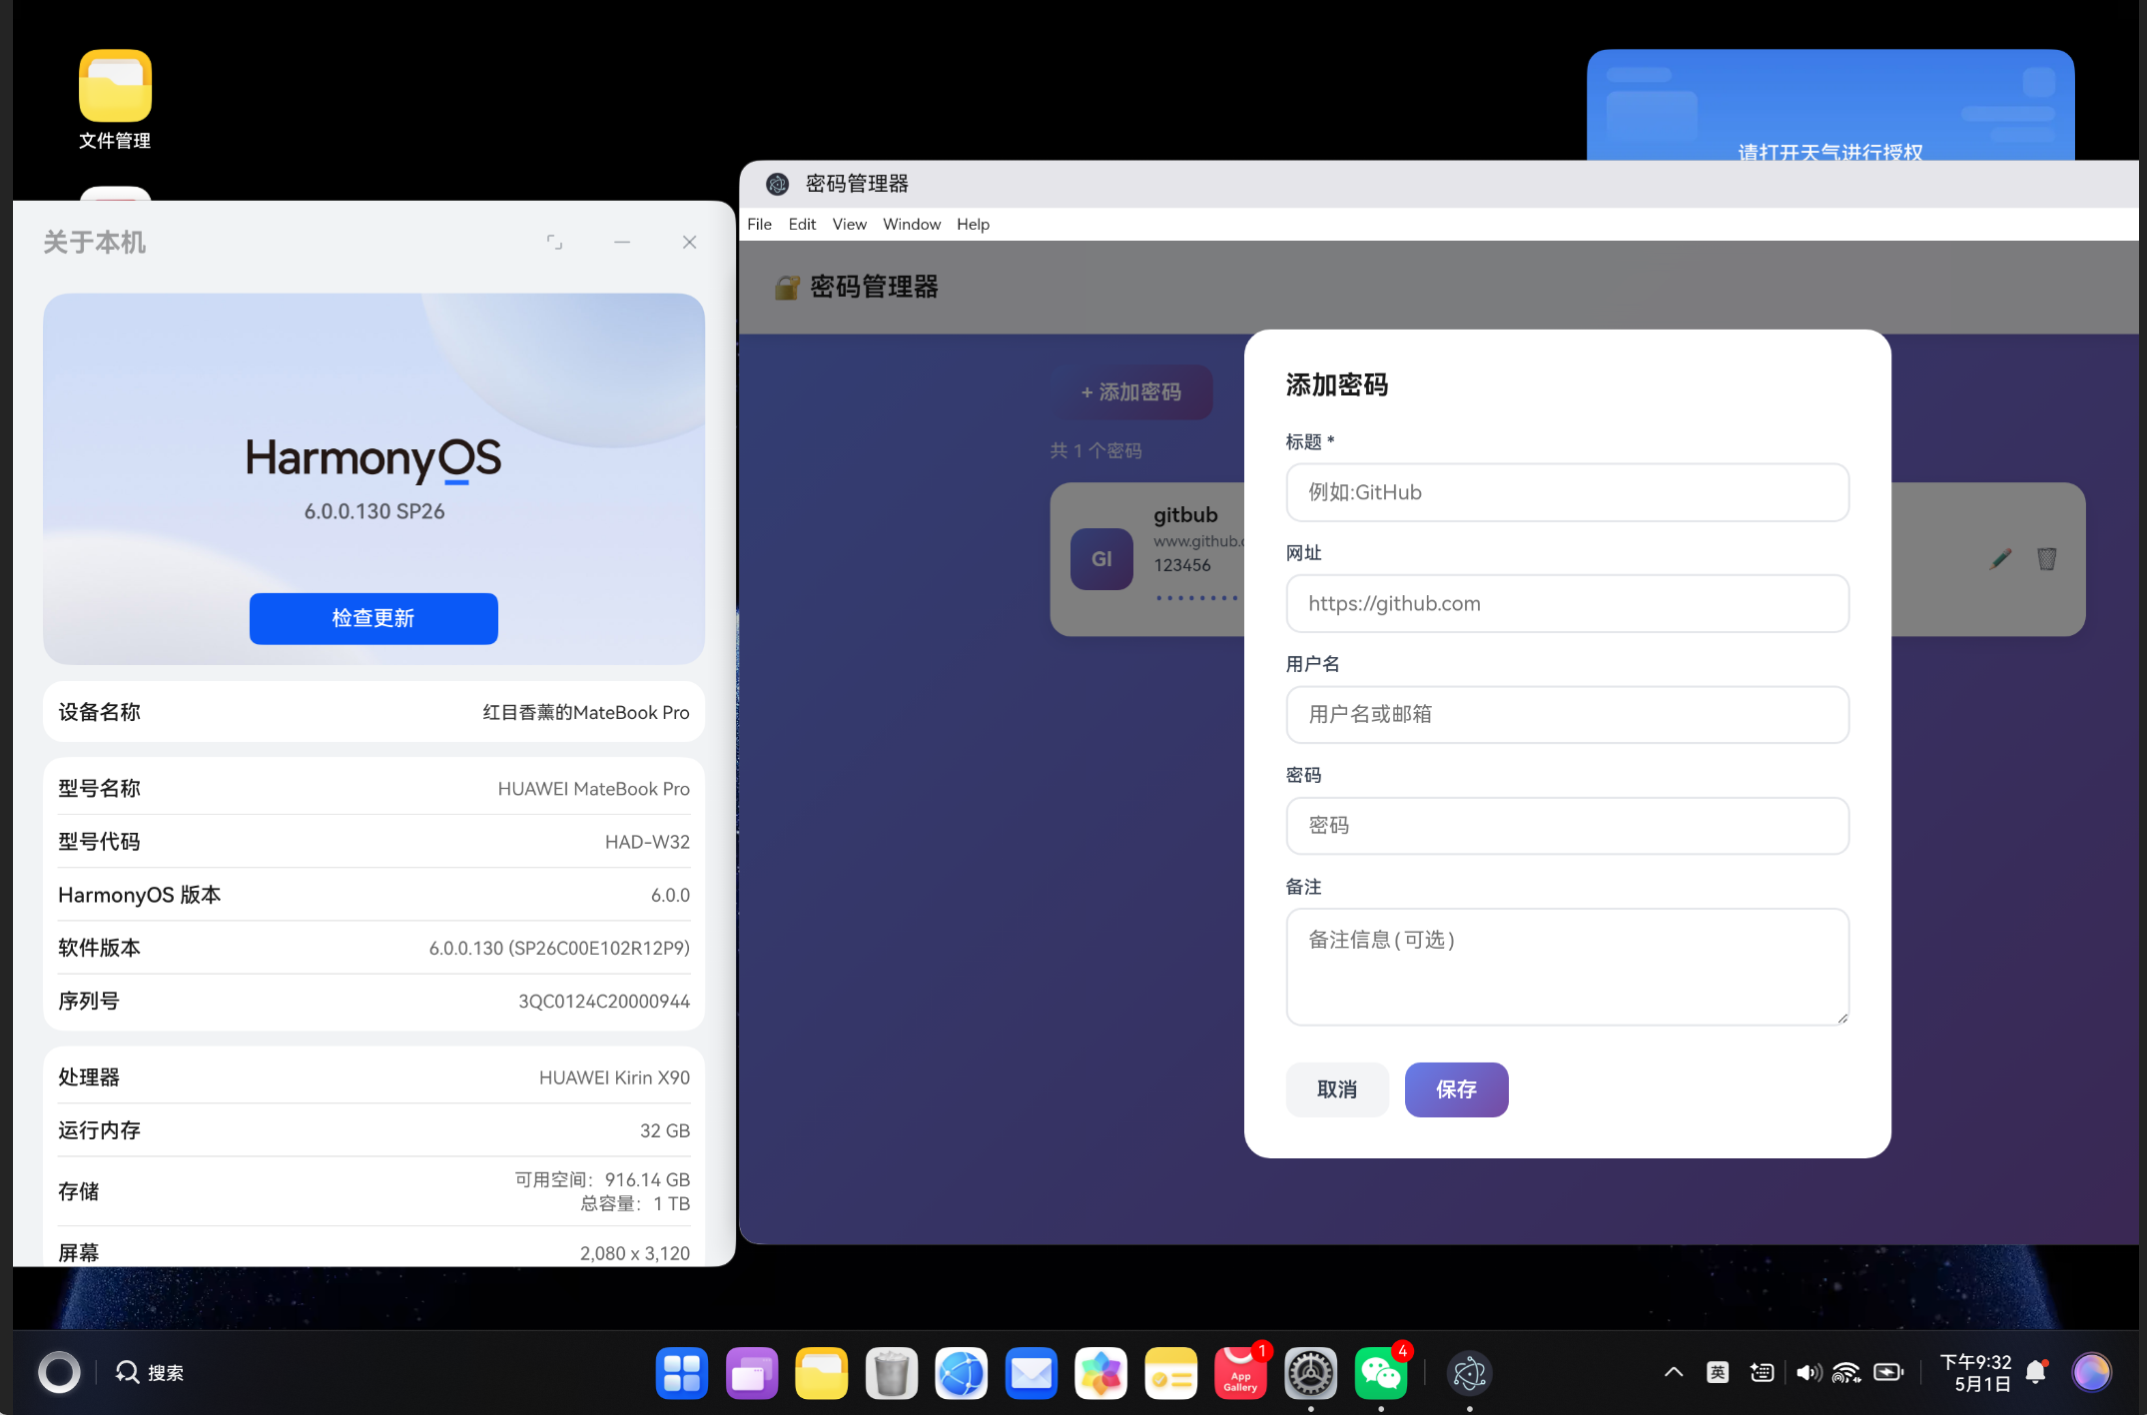This screenshot has height=1415, width=2147.
Task: Open App Gallery icon in dock
Action: (1241, 1373)
